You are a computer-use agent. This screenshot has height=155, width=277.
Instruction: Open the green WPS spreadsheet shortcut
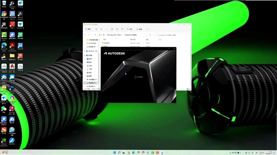(x=20, y=35)
